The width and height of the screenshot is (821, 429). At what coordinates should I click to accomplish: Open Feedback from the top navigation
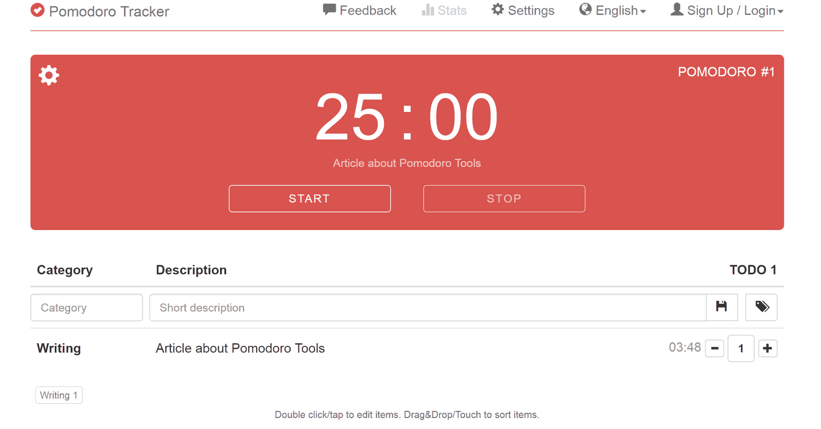pyautogui.click(x=360, y=10)
